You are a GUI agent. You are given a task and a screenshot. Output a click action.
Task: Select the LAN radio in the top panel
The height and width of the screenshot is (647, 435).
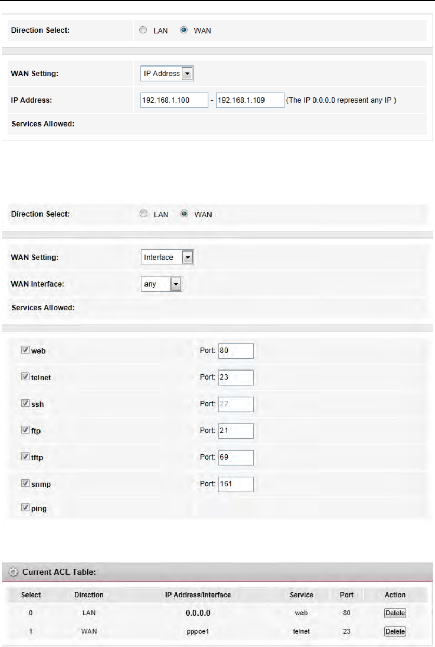(x=143, y=31)
